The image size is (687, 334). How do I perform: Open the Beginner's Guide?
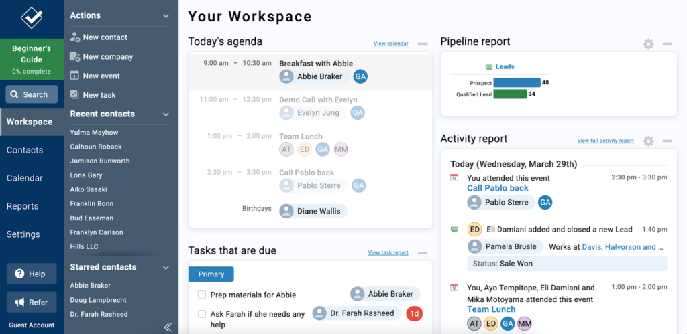point(32,60)
